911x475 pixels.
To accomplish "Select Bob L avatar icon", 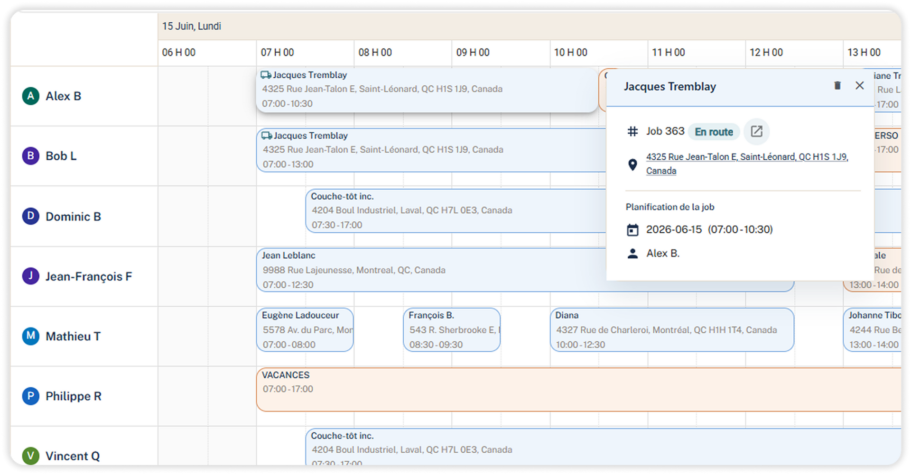I will click(31, 155).
